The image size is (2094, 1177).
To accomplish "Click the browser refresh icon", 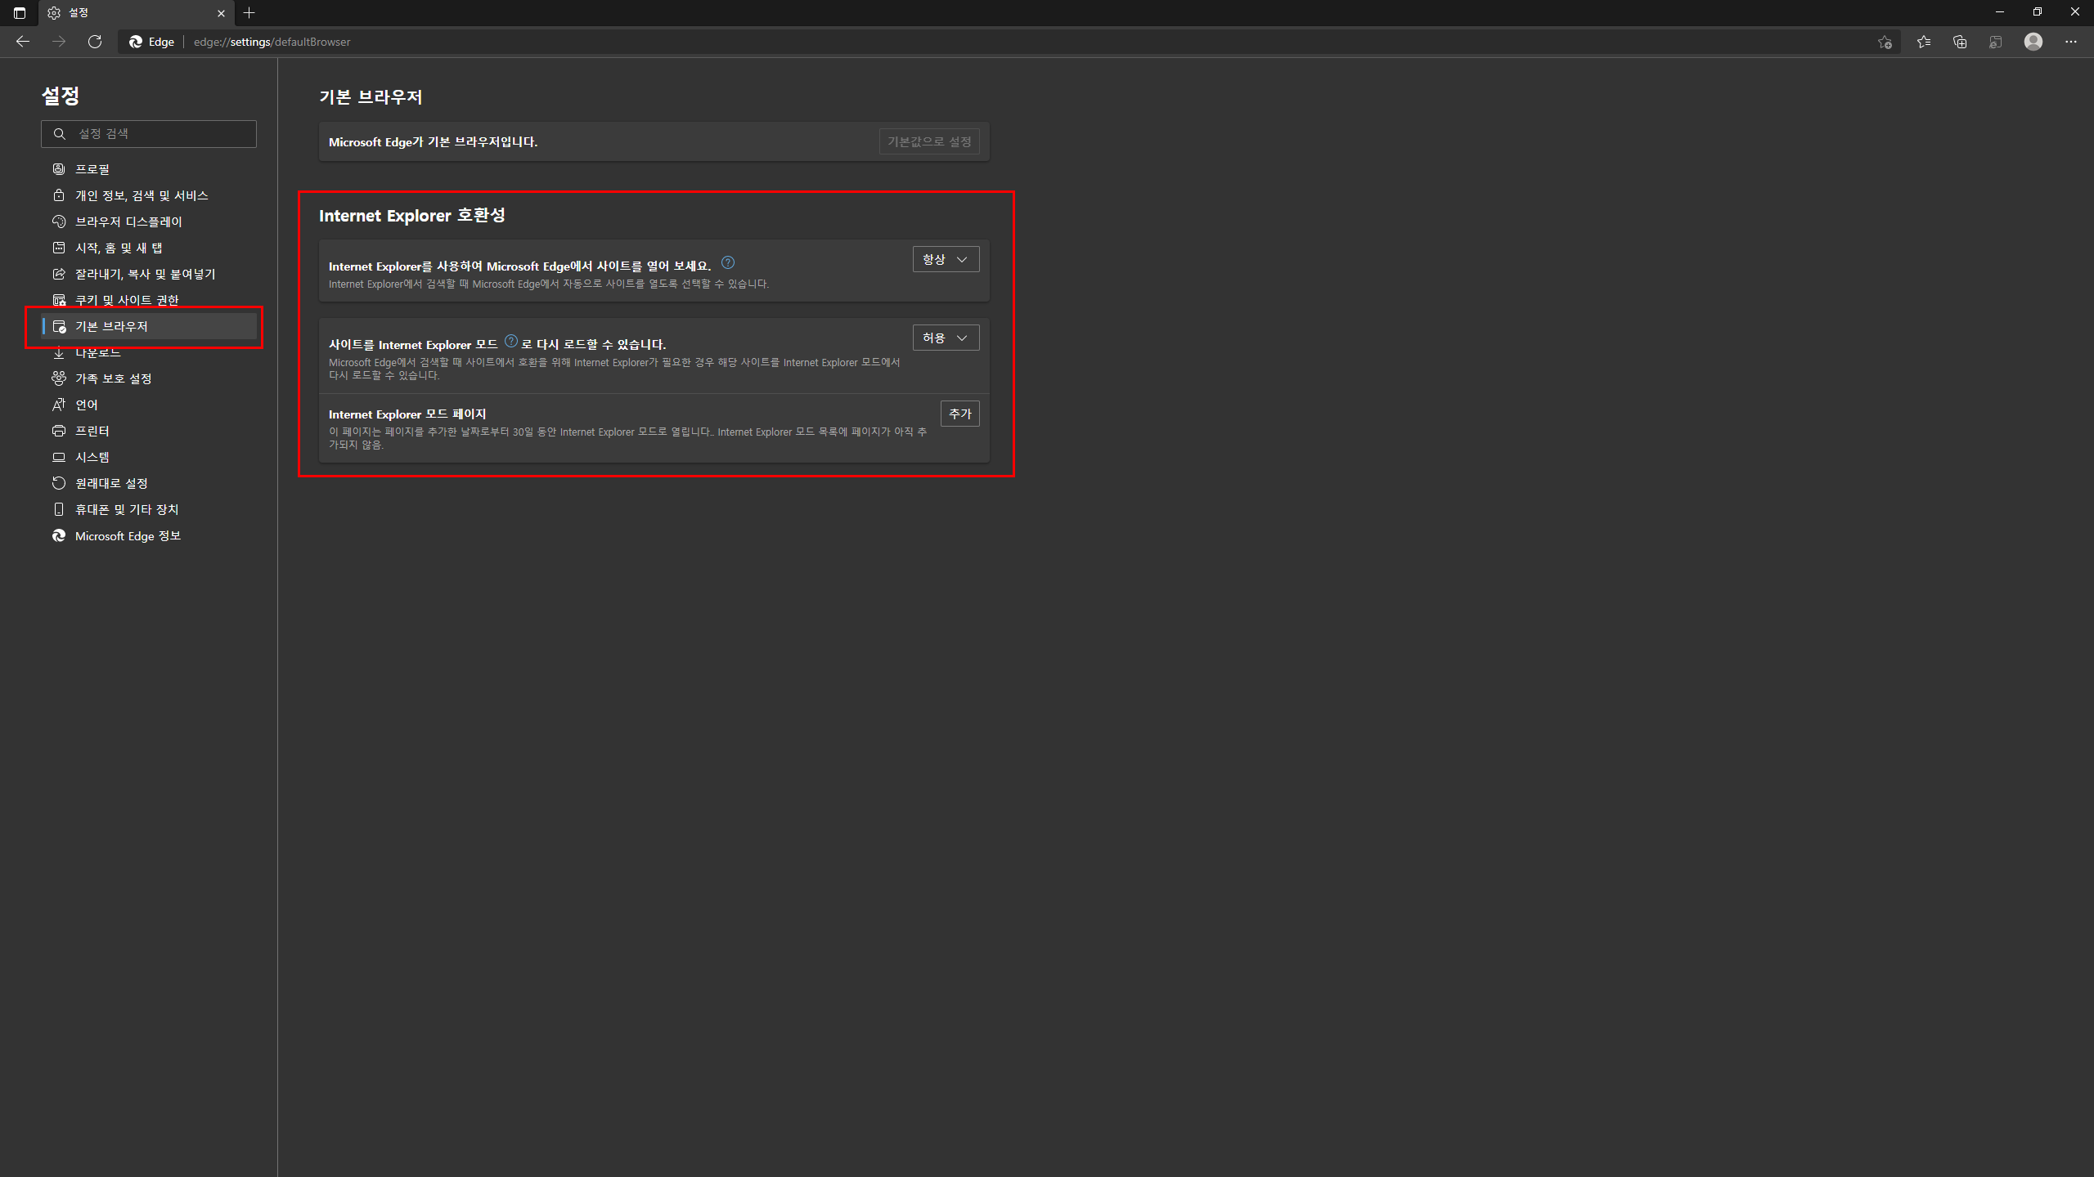I will pos(95,42).
